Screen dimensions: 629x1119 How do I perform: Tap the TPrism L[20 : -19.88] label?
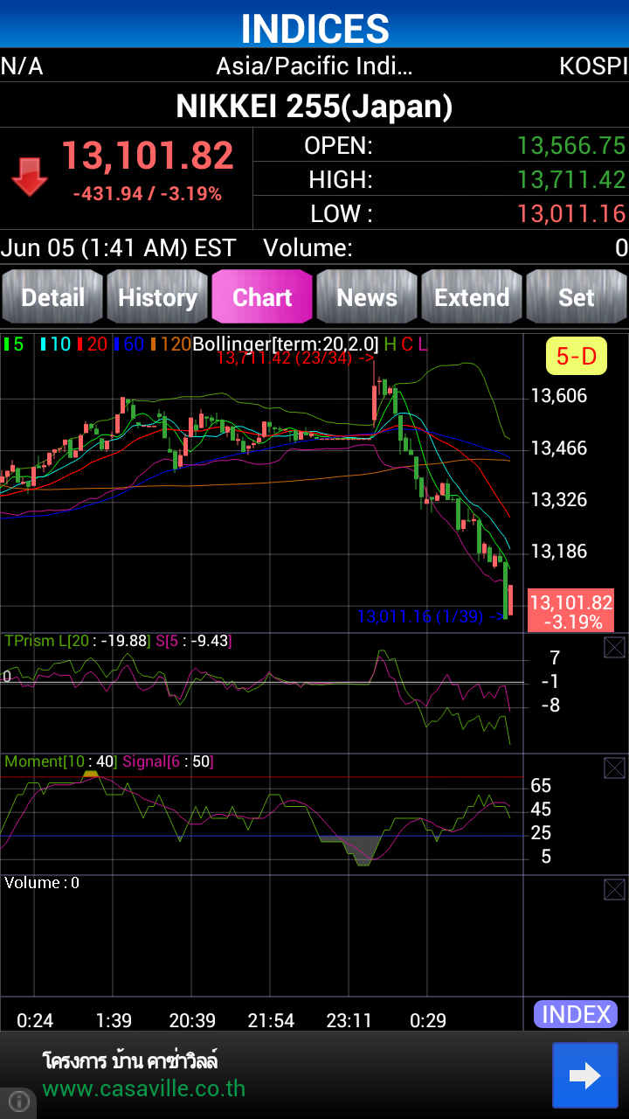[78, 641]
